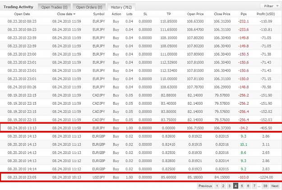Sort by Lots column header
282x190 pixels.
[129, 14]
